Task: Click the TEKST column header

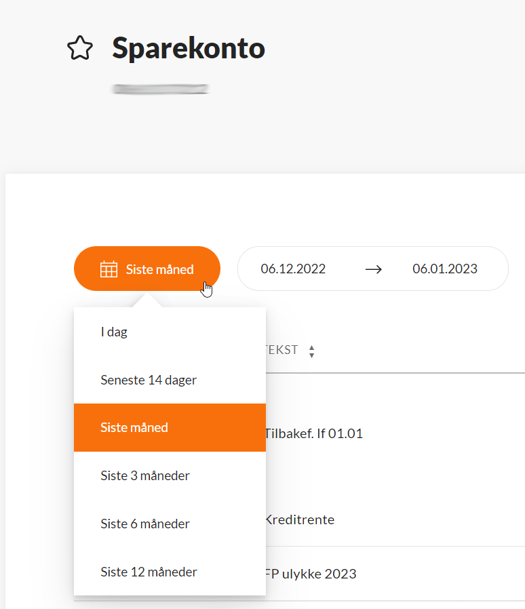Action: point(282,351)
